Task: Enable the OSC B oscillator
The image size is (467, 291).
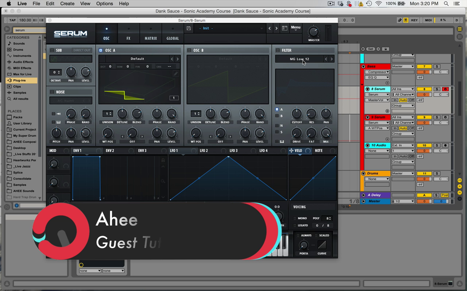Action: point(189,50)
